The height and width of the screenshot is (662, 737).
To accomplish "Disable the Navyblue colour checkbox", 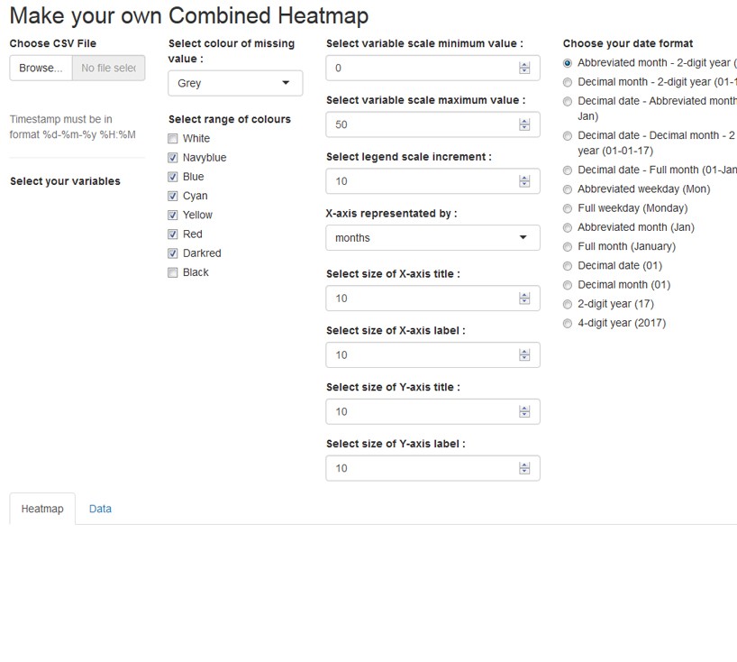I will (x=171, y=157).
